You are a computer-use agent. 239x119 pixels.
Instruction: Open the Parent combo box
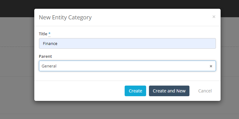click(x=127, y=66)
